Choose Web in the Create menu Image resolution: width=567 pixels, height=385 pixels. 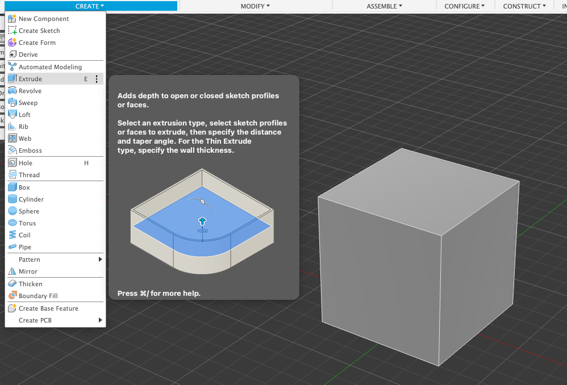point(55,139)
